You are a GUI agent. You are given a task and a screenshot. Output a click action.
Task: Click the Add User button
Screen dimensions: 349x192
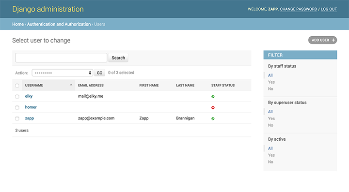click(x=322, y=40)
